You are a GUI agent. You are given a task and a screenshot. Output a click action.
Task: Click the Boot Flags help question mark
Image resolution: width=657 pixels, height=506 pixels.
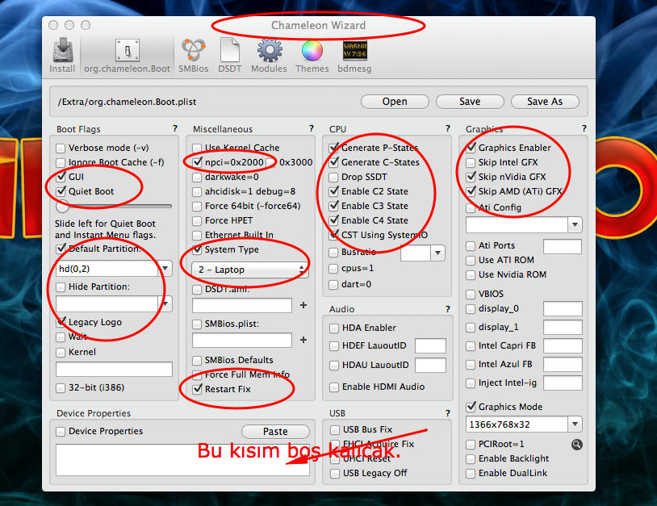[x=174, y=128]
